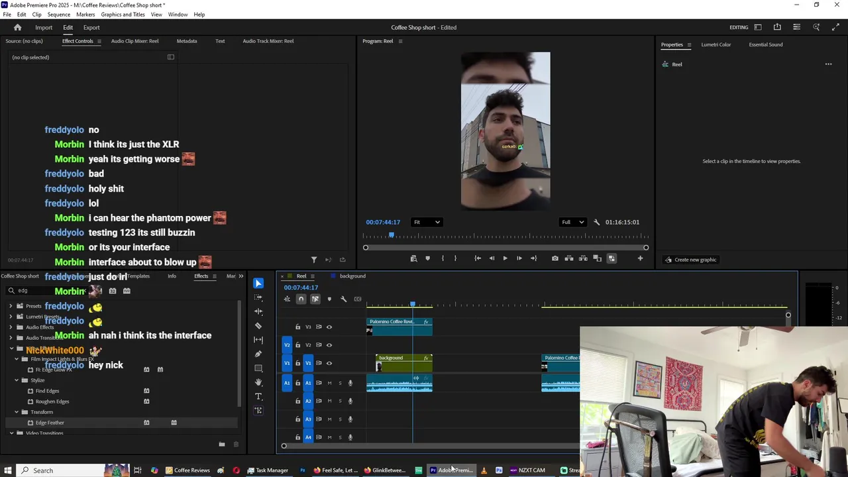Collapse the Stylize folder
Viewport: 848px width, 477px height.
point(17,380)
